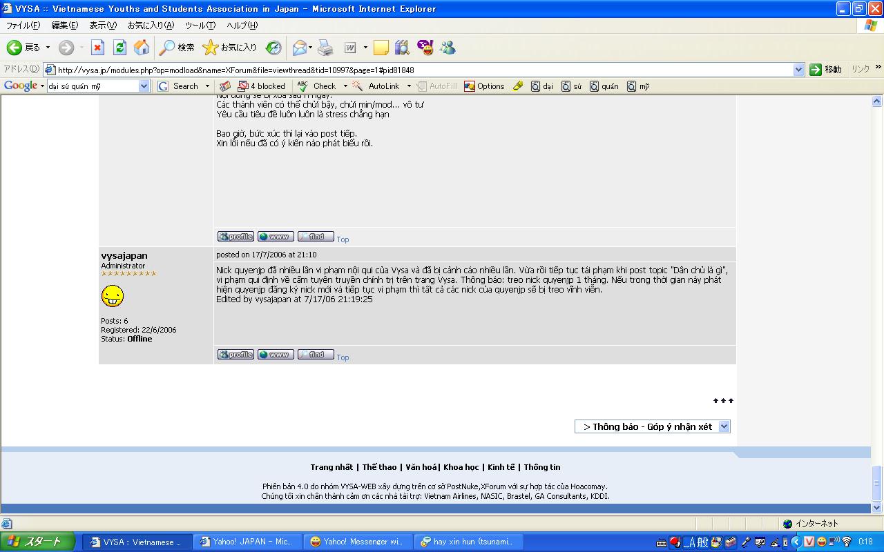Click Google toolbar news icon
884x552 pixels.
225,86
